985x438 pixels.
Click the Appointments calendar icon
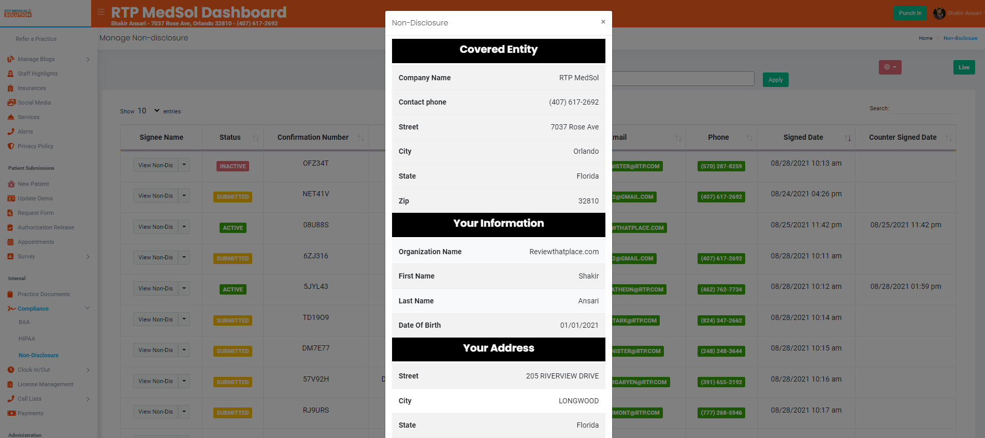click(x=11, y=242)
